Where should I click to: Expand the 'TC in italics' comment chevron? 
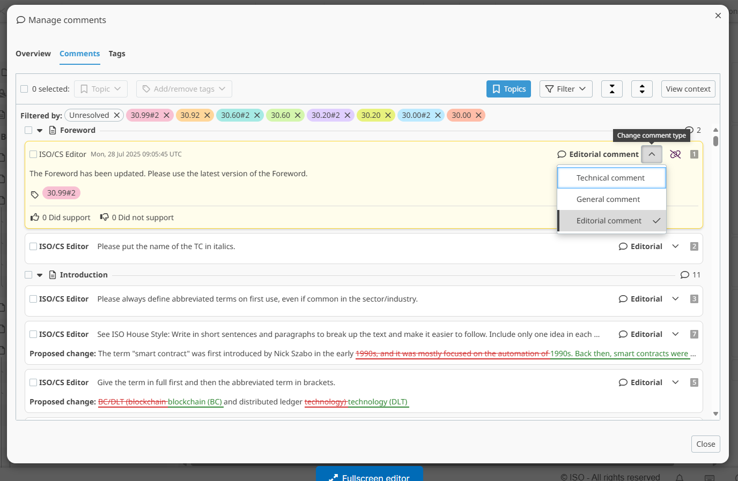pos(676,246)
